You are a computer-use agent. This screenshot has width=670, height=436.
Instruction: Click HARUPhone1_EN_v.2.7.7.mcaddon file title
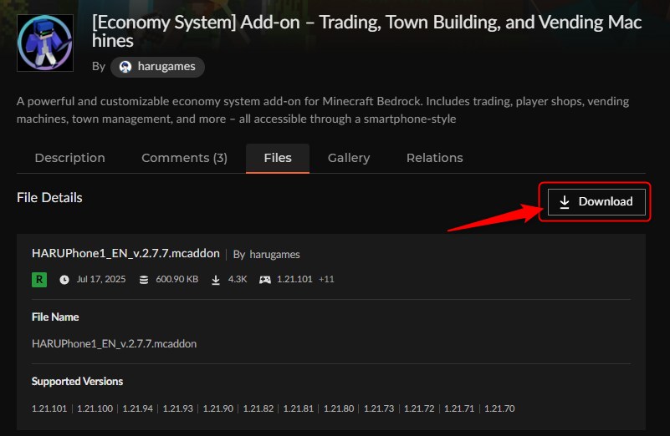click(x=125, y=253)
